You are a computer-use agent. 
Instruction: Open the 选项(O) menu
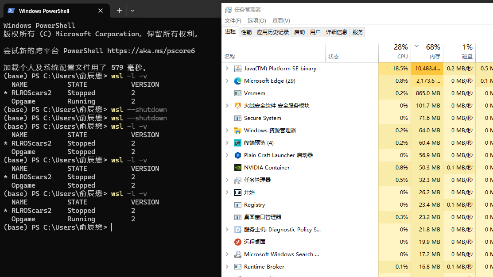point(256,21)
